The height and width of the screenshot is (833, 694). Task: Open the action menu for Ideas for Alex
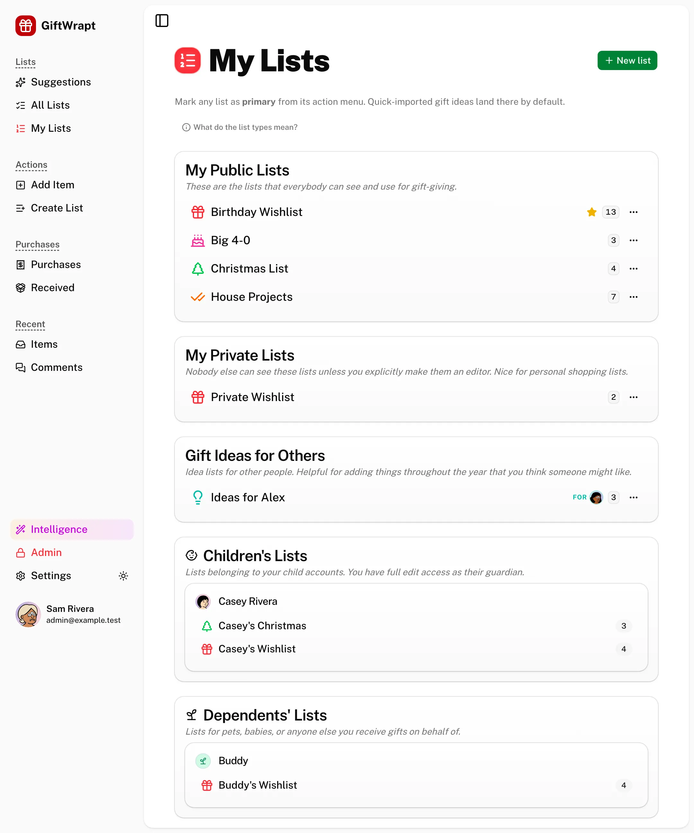pos(633,497)
